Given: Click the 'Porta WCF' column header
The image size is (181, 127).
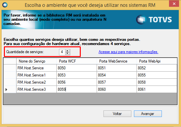Looking at the screenshot, I should (x=77, y=61).
